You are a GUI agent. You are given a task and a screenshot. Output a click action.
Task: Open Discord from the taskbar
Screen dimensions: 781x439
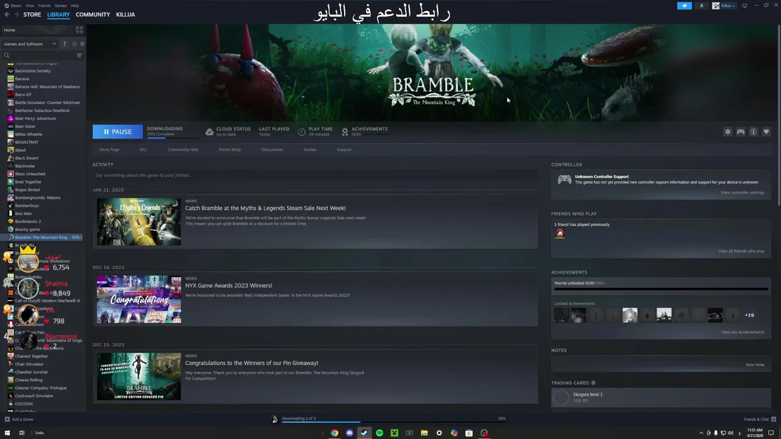click(350, 433)
